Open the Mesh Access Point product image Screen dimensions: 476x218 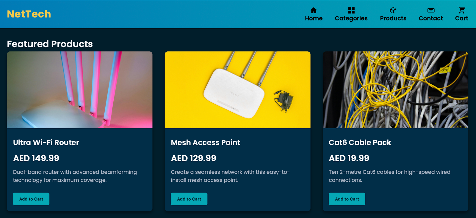[237, 90]
